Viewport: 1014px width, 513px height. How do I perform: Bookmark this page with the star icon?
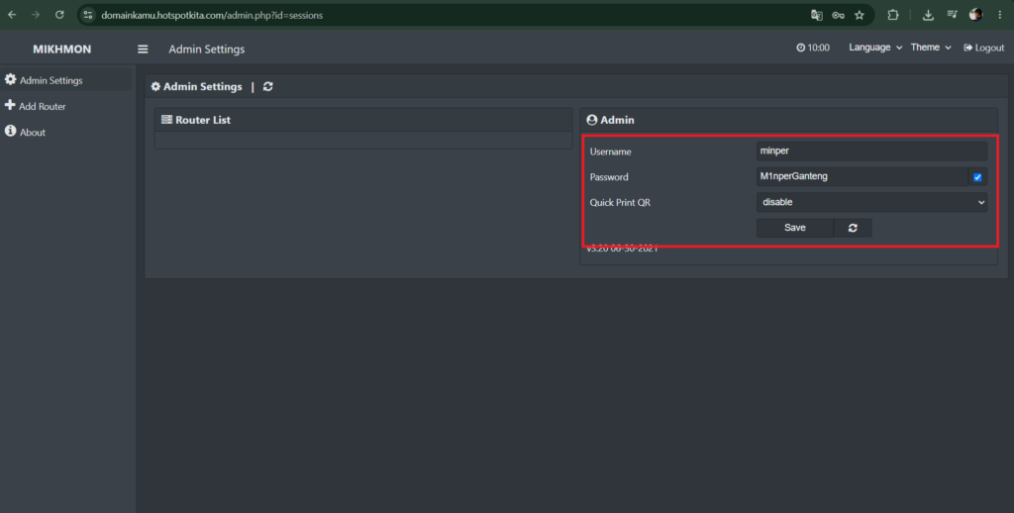860,15
